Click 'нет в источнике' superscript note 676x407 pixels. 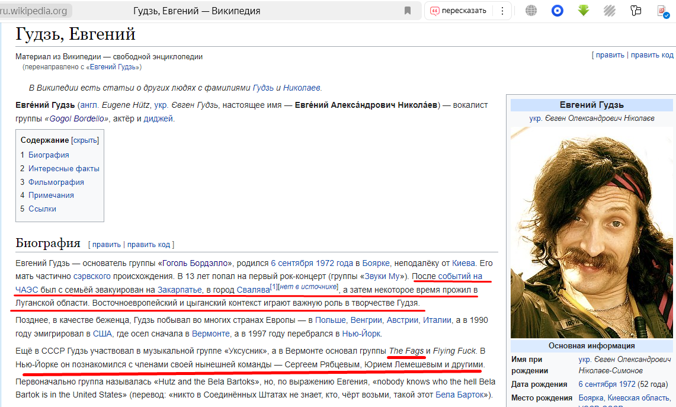coord(308,287)
